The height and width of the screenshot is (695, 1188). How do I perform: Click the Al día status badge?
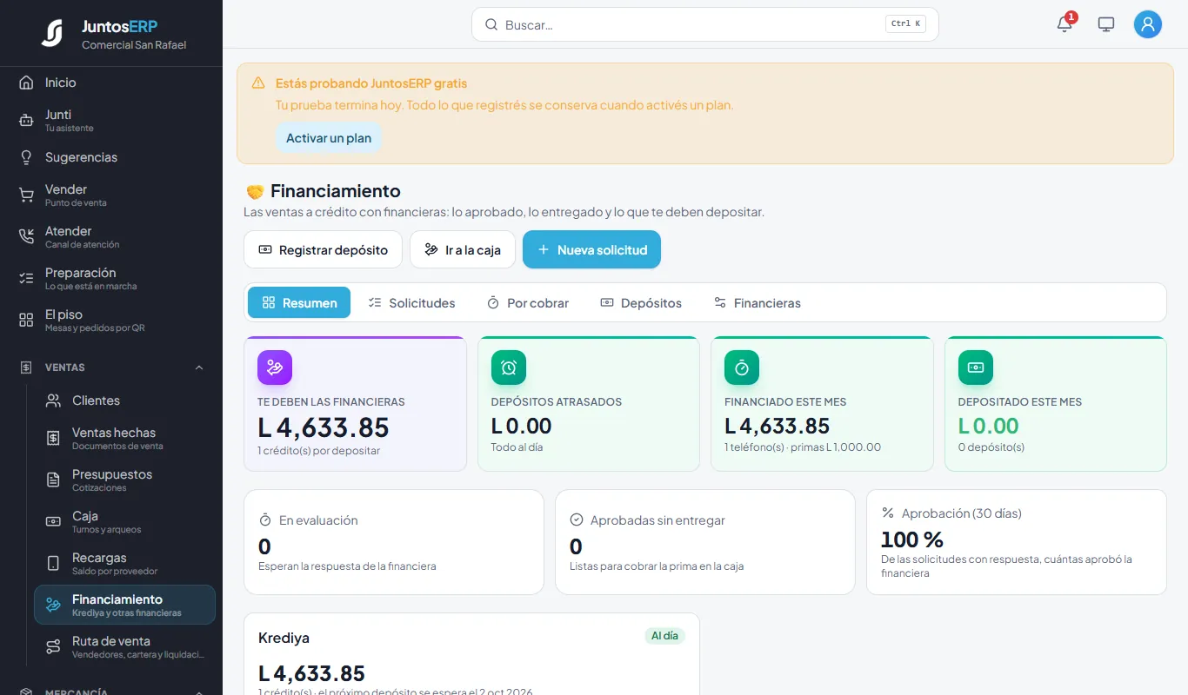[x=664, y=636]
